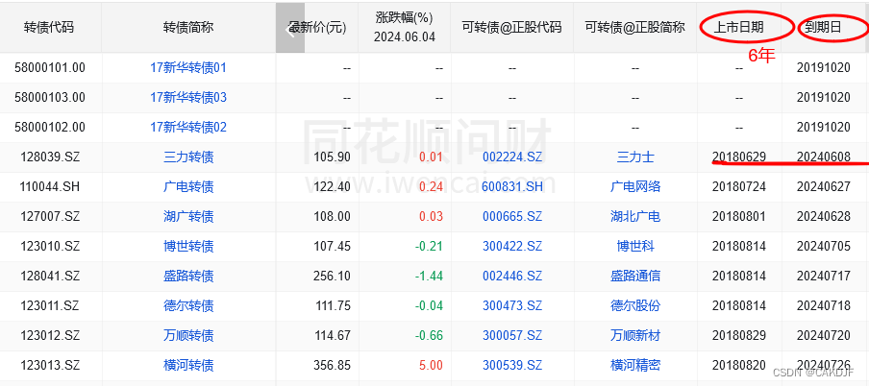869x386 pixels.
Task: Sort by 涨跌幅(%) 2024.06.04 column header
Action: [404, 28]
